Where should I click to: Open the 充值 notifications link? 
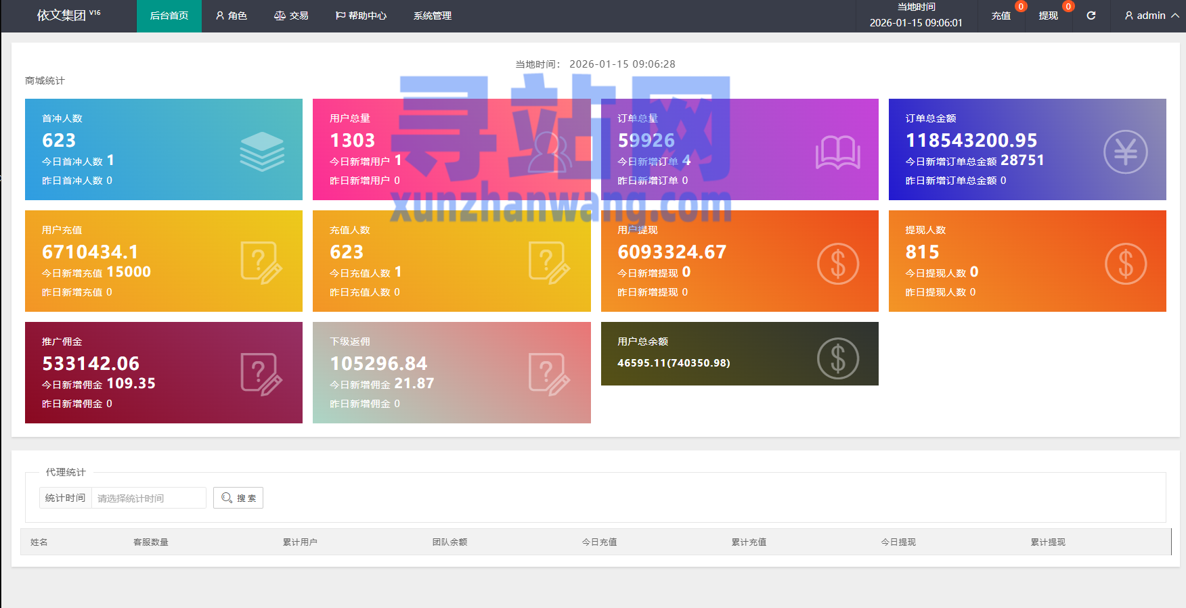[x=1001, y=16]
